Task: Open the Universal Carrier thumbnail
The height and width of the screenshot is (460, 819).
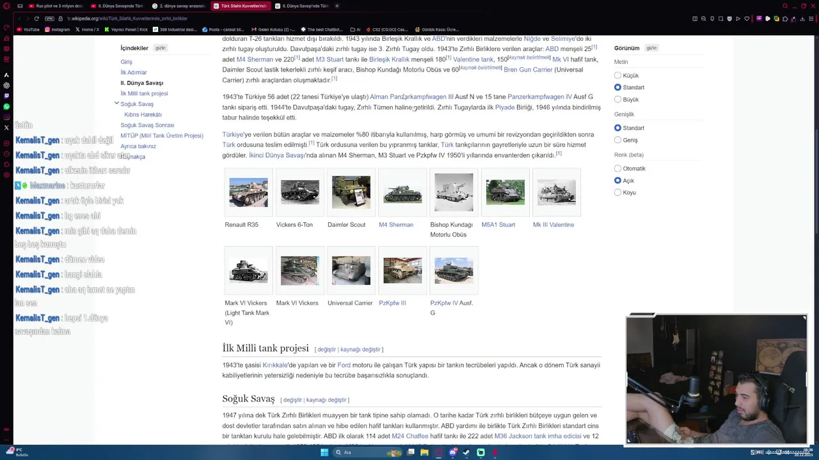Action: point(351,270)
